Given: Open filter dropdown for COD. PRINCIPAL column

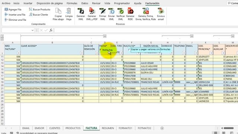Looking at the screenshot, I should click(211, 53).
